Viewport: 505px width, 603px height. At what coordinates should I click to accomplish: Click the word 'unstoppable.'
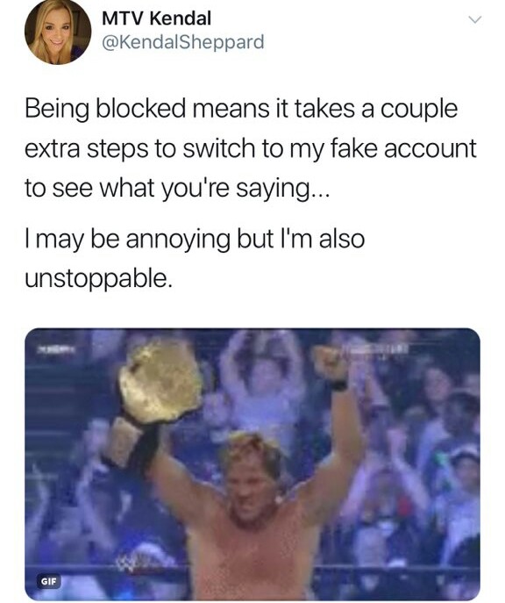pyautogui.click(x=96, y=278)
